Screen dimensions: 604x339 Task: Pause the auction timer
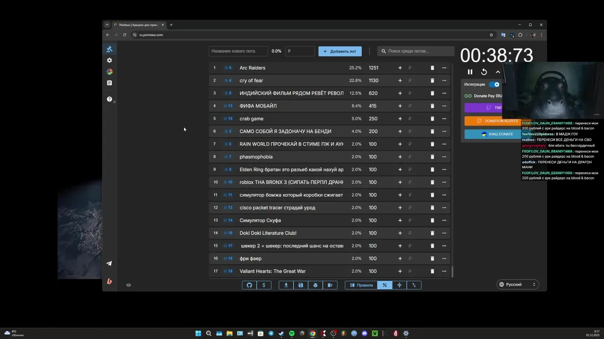470,72
